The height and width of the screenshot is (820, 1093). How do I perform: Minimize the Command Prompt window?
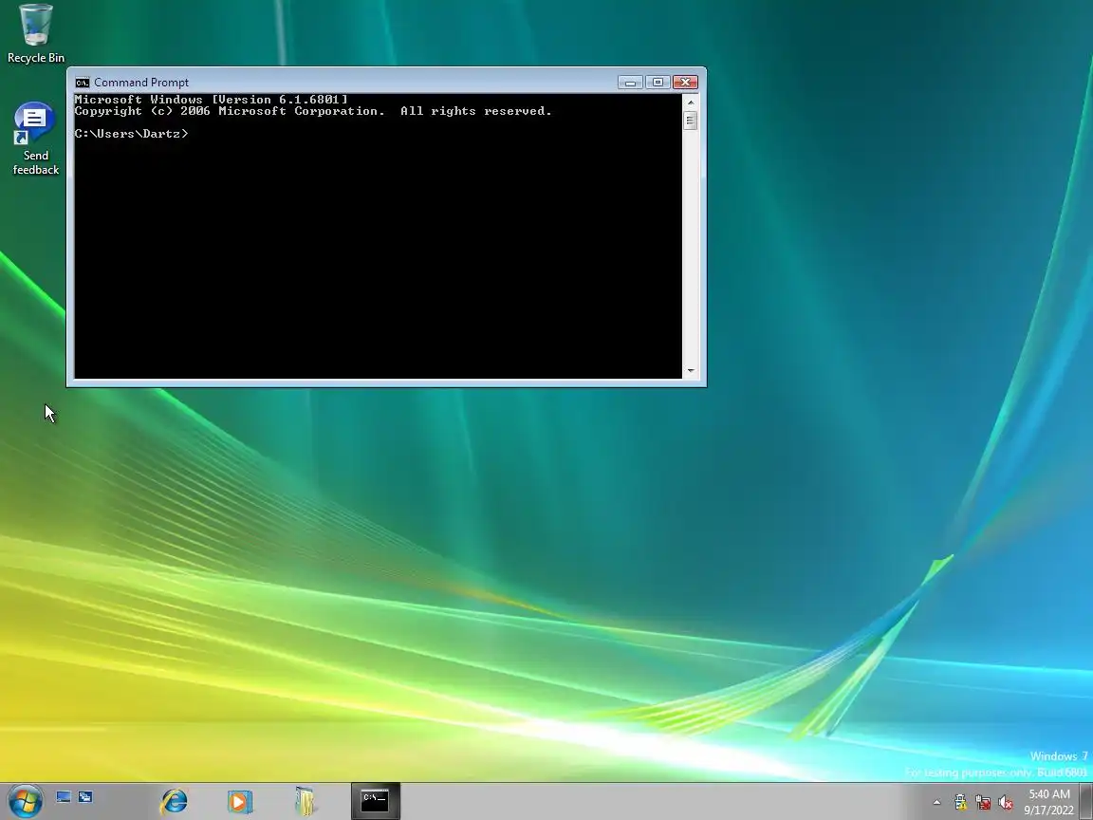pyautogui.click(x=630, y=83)
